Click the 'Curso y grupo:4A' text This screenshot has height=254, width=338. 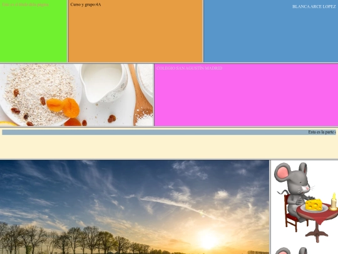point(86,4)
